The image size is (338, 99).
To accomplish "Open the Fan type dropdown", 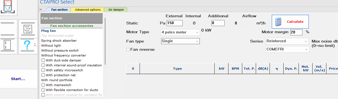I will tap(180, 41).
